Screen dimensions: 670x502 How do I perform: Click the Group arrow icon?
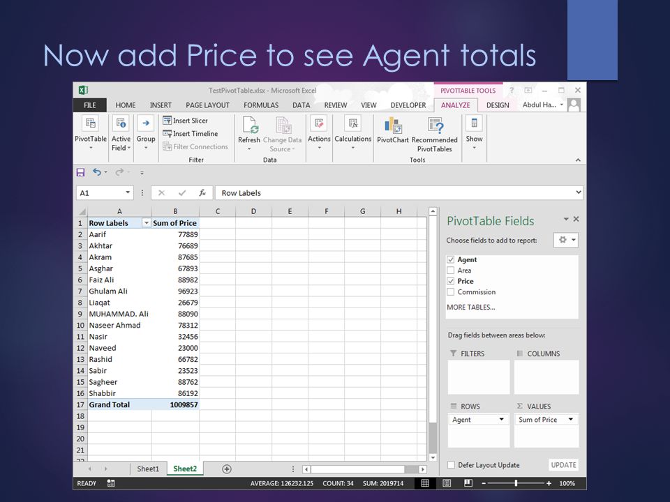146,123
